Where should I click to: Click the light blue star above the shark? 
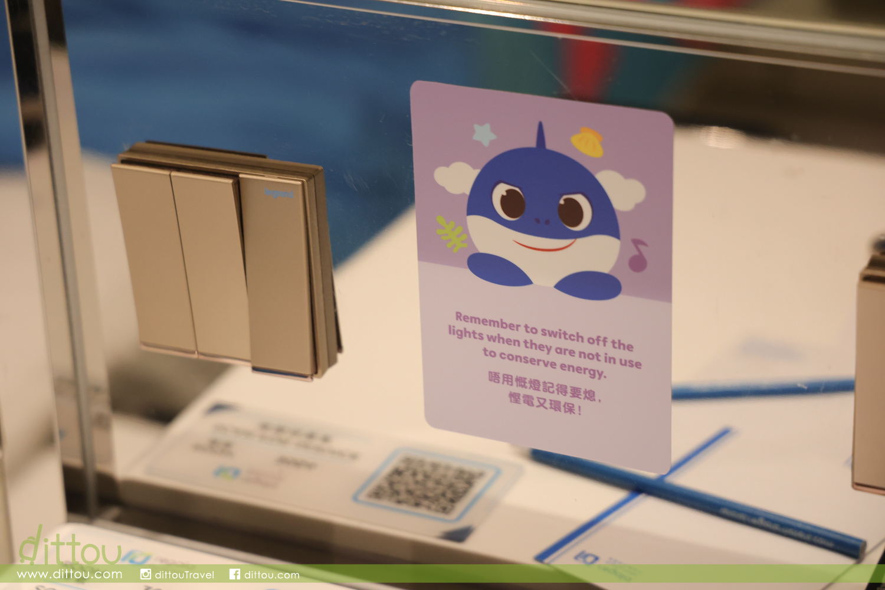tap(484, 133)
